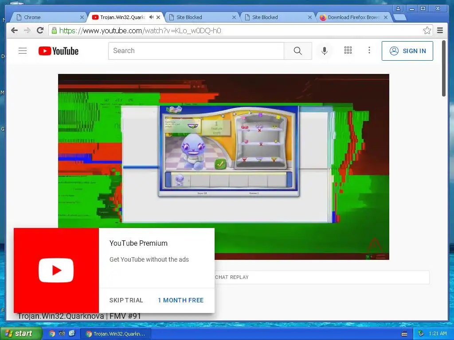
Task: Click the system tray network icon
Action: click(421, 334)
